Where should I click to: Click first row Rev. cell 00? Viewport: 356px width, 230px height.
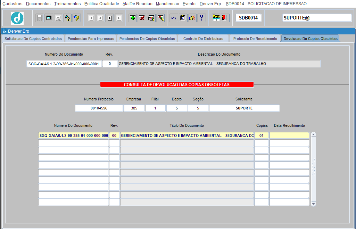tap(114, 135)
